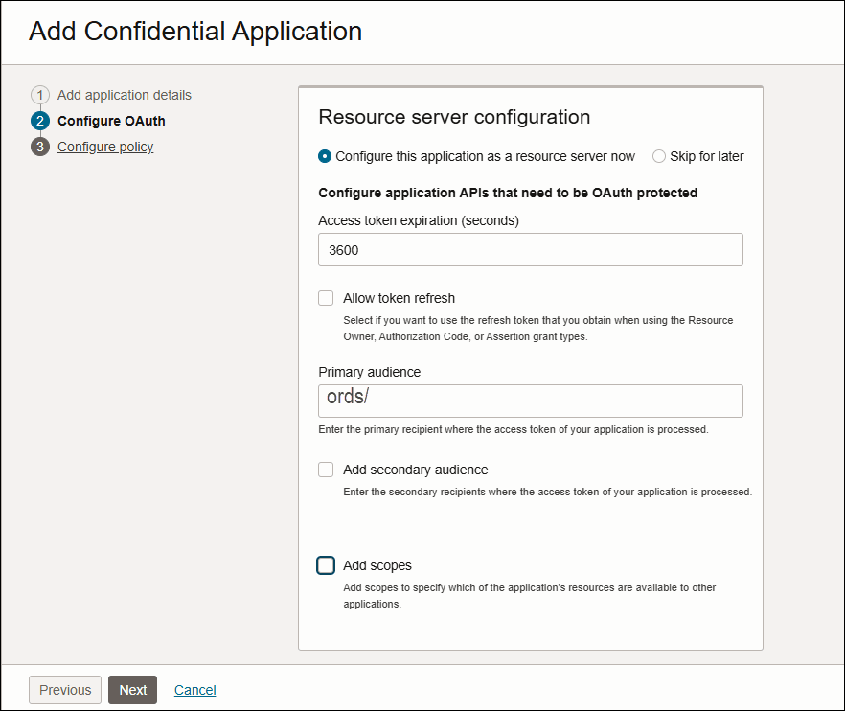Click the step 1 circle icon
This screenshot has width=845, height=711.
click(40, 95)
